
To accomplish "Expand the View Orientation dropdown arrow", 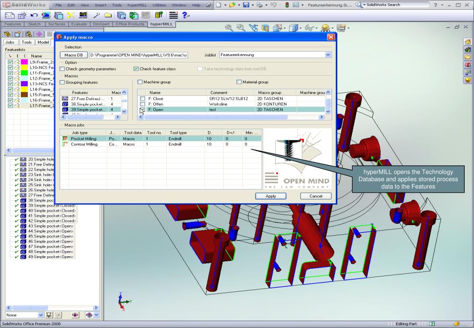I will 284,28.
